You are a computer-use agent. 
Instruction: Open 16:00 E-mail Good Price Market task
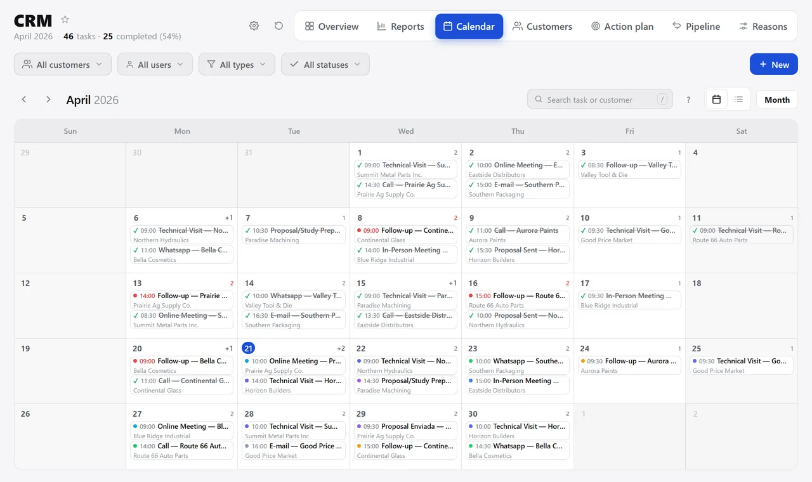pyautogui.click(x=294, y=450)
